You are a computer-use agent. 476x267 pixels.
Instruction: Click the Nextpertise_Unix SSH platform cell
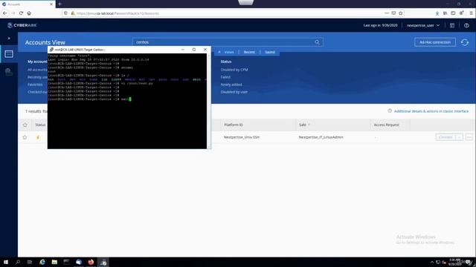coord(242,137)
